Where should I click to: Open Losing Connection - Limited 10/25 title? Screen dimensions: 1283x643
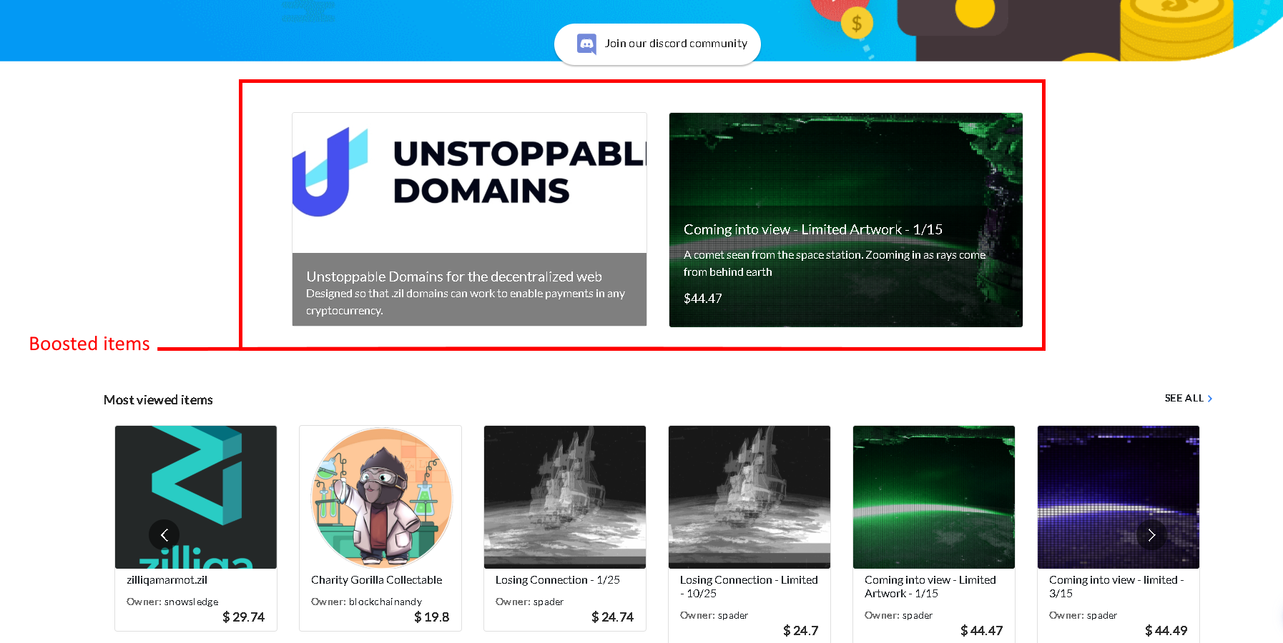point(749,587)
